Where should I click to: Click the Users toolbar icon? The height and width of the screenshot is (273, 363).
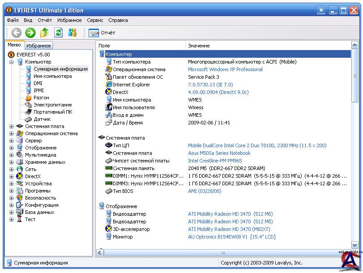point(72,32)
